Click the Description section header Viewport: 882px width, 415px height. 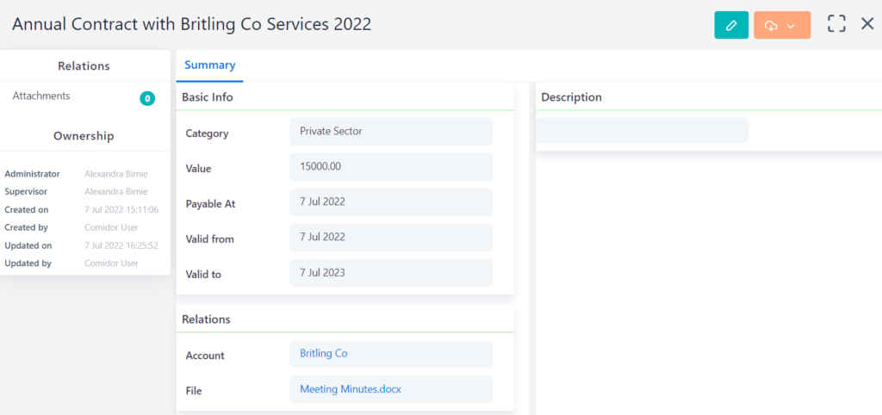[x=572, y=97]
